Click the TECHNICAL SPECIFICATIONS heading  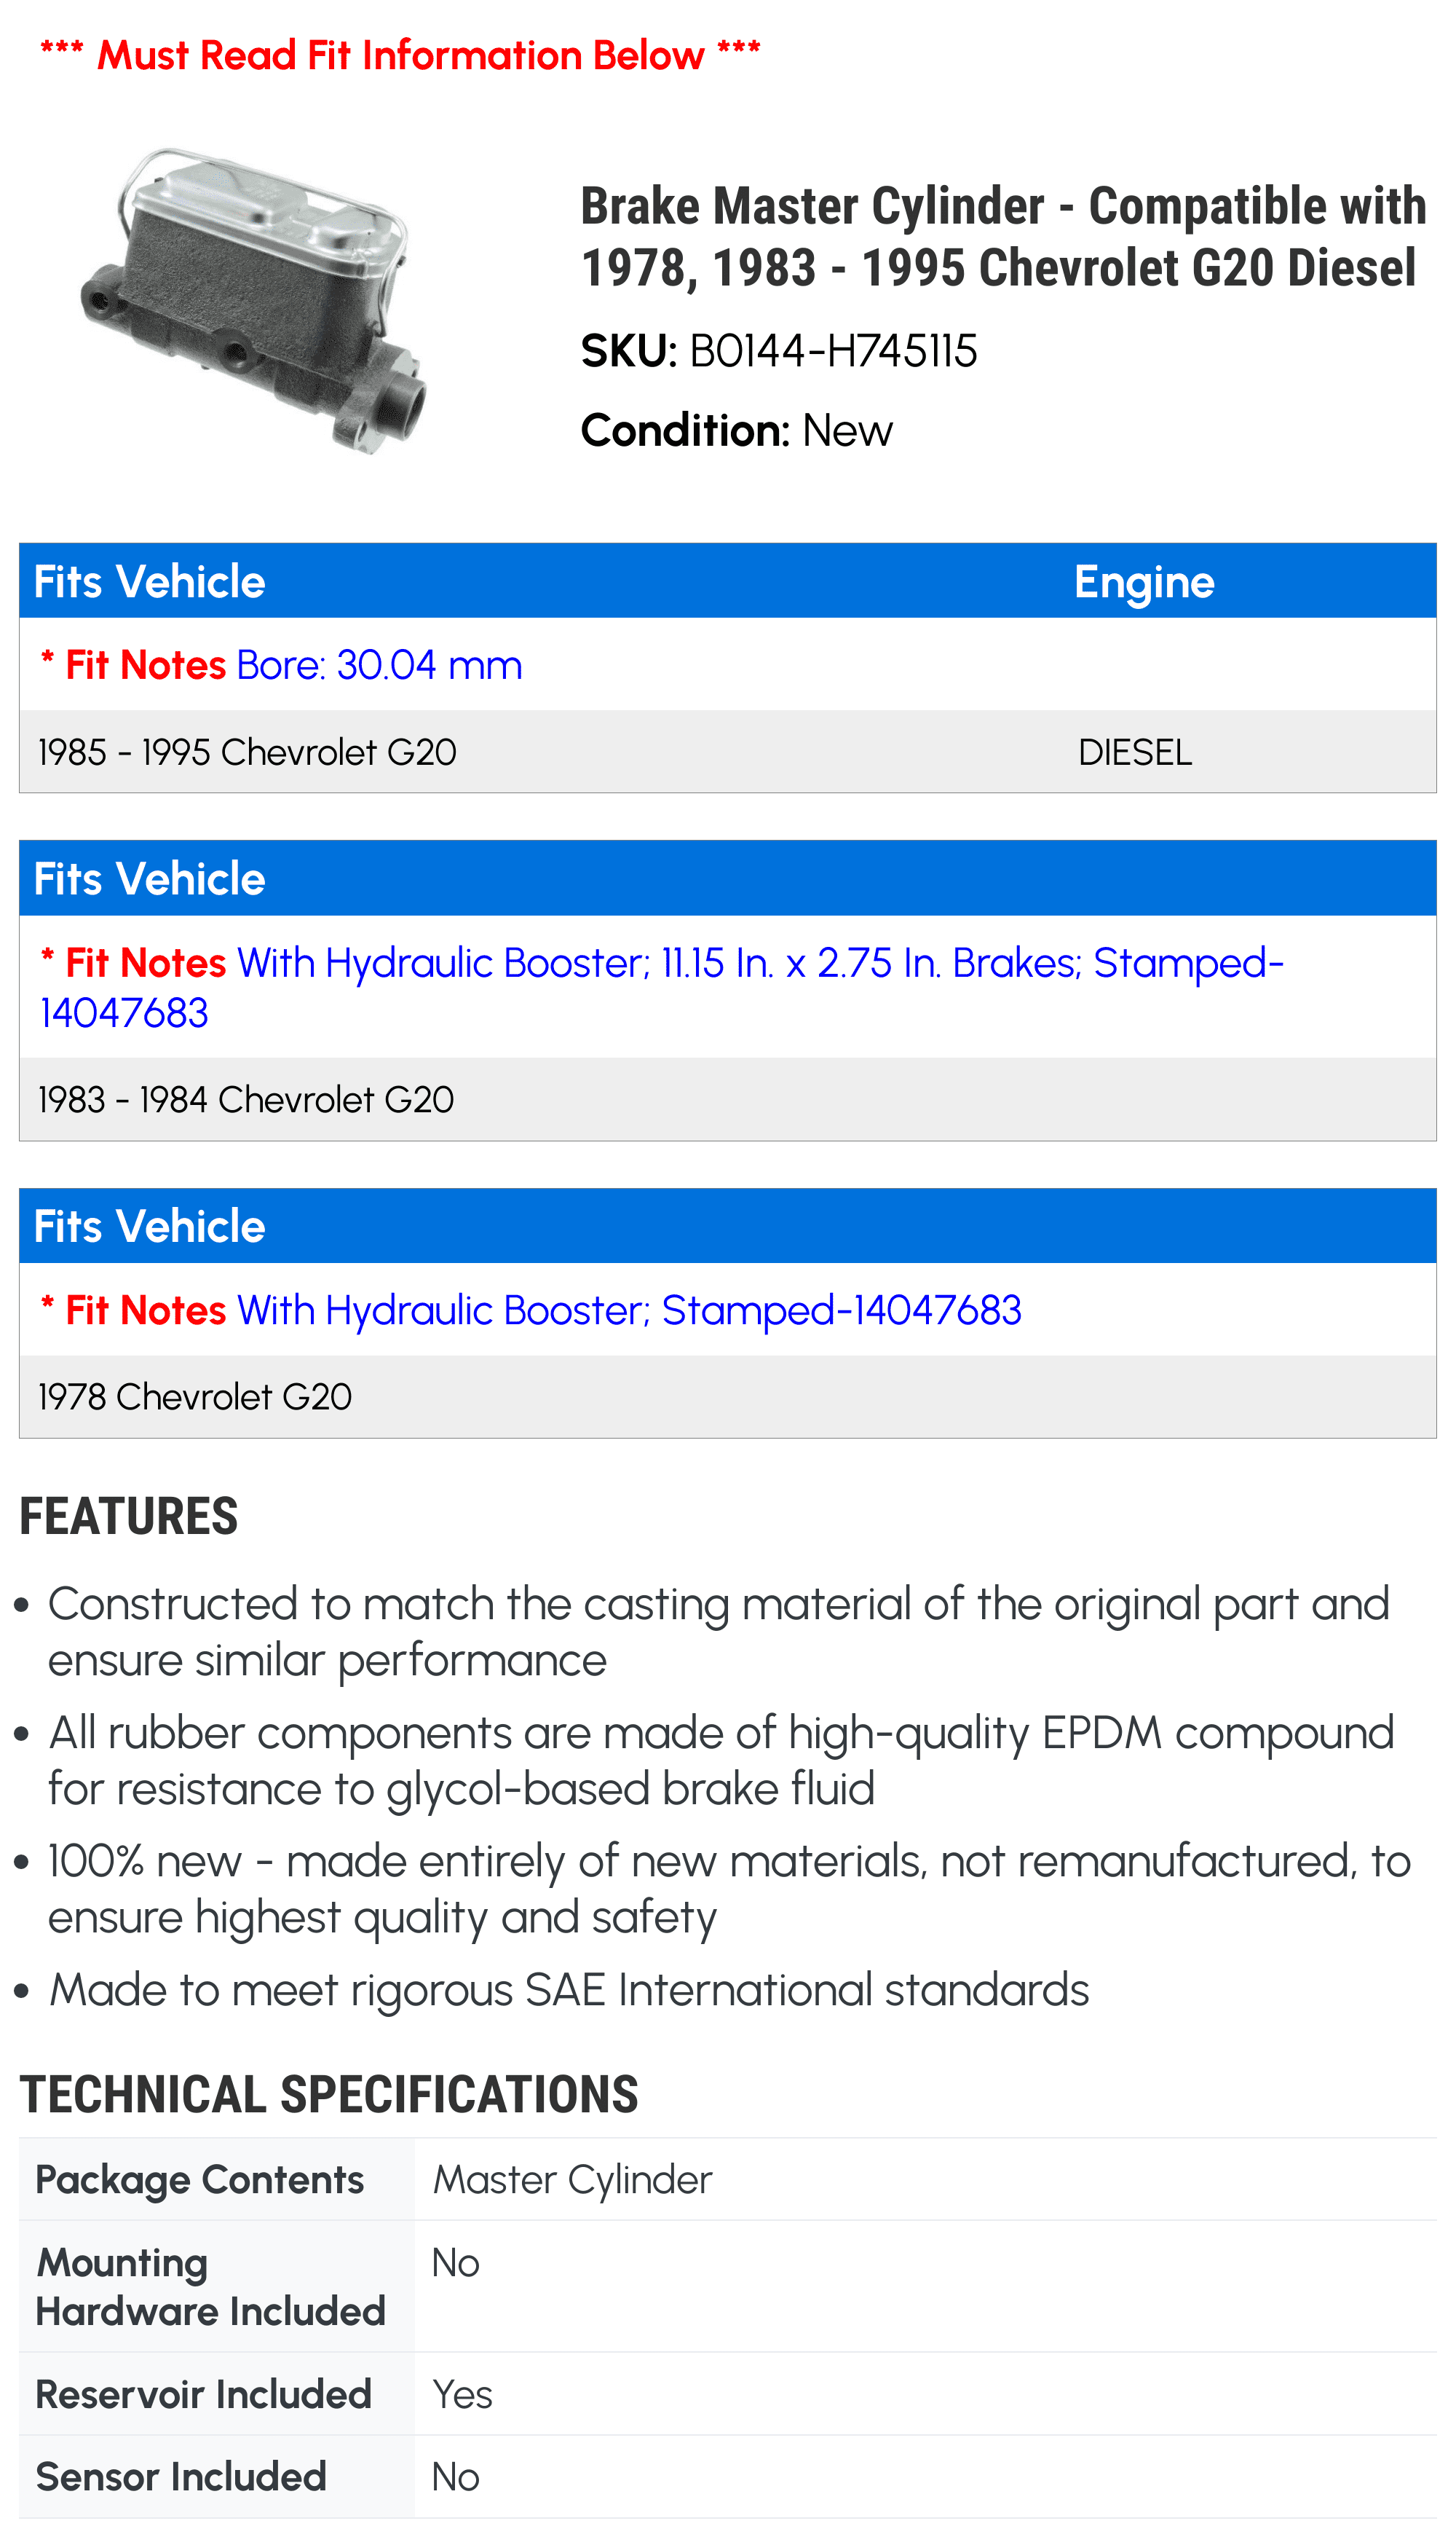[329, 2095]
